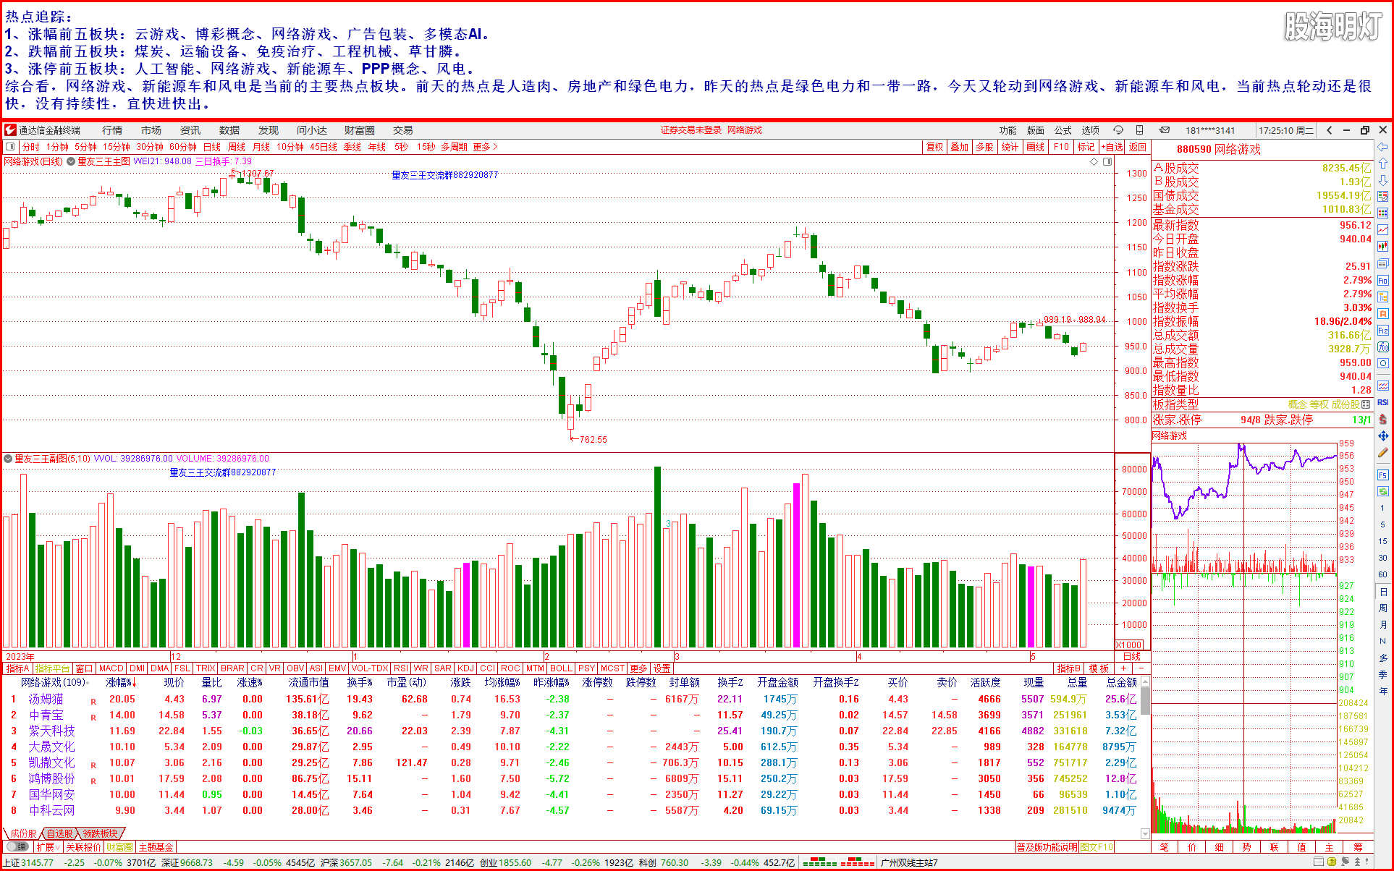Screen dimensions: 1394x871
Task: Click the four-way move arrows sidebar icon
Action: [1382, 436]
